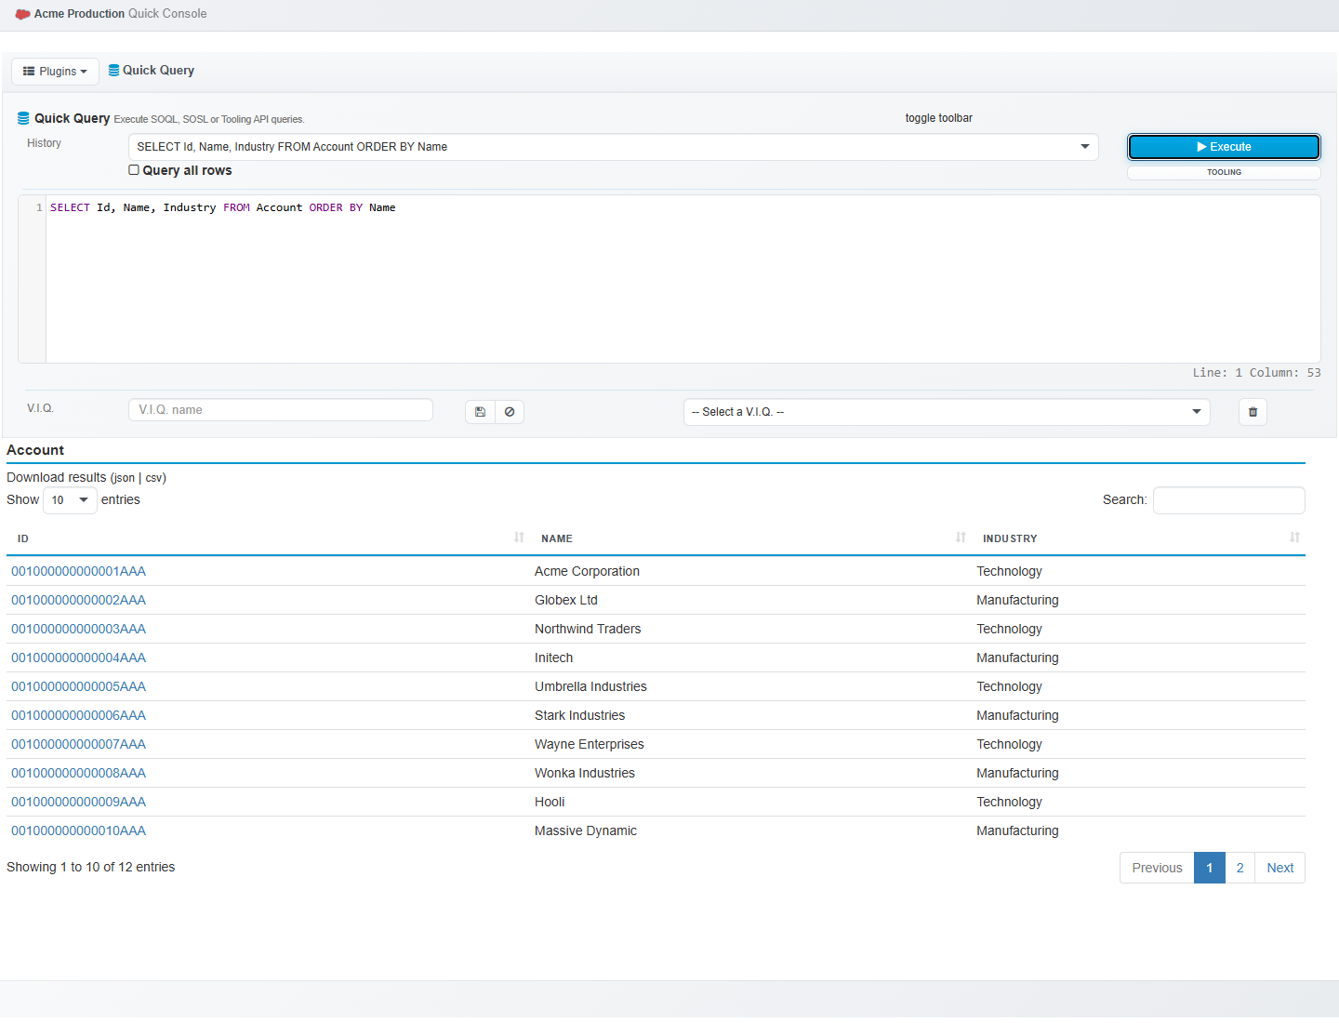Run the query with Execute button
This screenshot has height=1023, width=1339.
[x=1224, y=147]
